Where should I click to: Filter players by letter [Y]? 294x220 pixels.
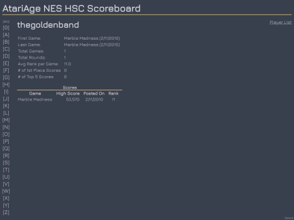point(6,205)
